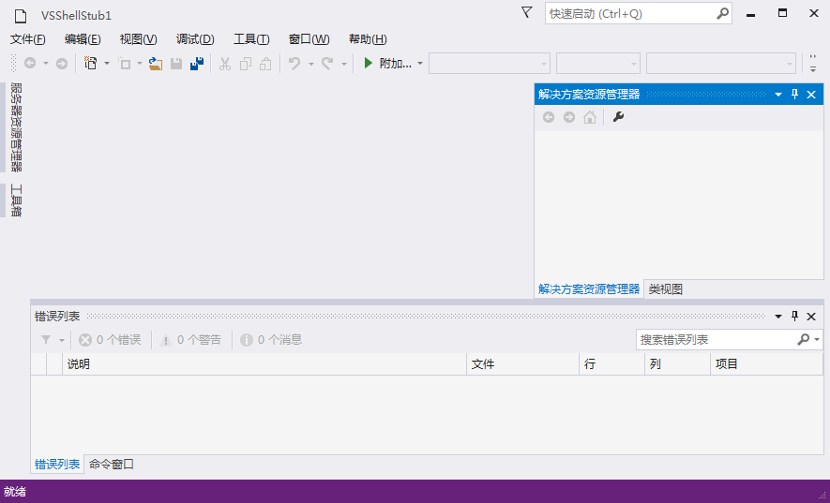830x503 pixels.
Task: Expand the Navigate Backward history dropdown arrow
Action: click(x=46, y=64)
